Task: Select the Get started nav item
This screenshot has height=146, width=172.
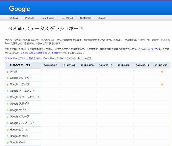Action: click(x=67, y=18)
